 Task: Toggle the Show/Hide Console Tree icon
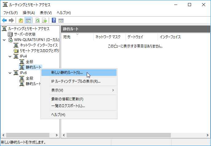pos(28,21)
